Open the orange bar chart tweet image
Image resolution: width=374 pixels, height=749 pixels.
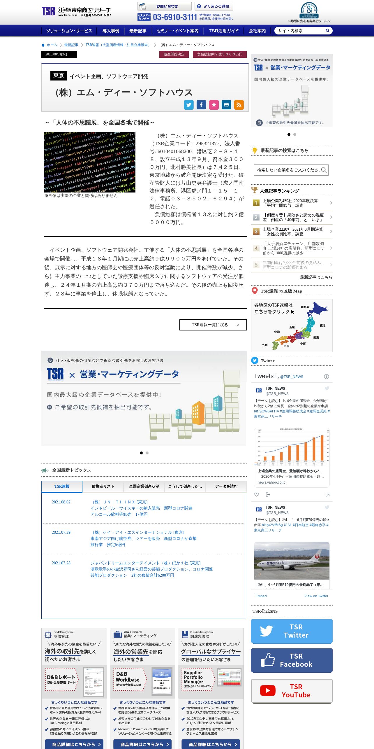[x=292, y=447]
